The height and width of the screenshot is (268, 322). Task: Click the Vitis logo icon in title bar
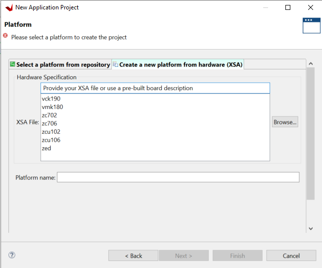point(9,7)
